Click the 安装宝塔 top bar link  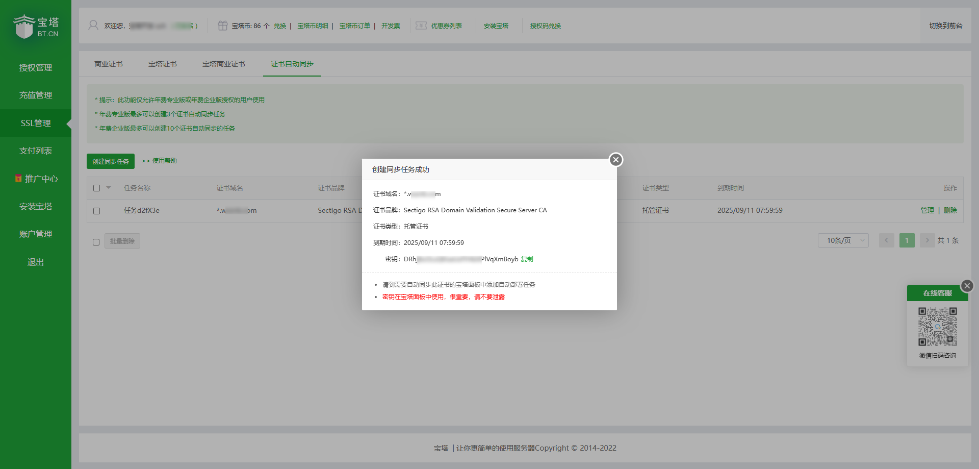(496, 26)
